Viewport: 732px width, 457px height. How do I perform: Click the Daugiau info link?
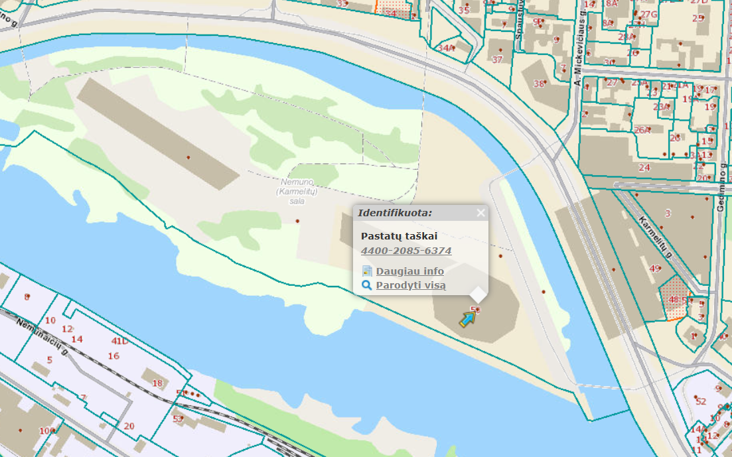pyautogui.click(x=409, y=271)
